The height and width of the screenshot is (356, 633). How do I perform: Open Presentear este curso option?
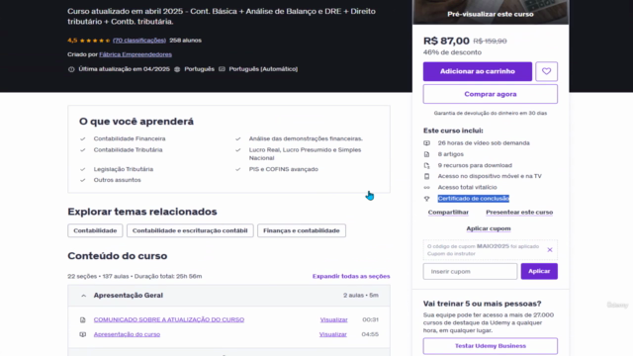(519, 213)
